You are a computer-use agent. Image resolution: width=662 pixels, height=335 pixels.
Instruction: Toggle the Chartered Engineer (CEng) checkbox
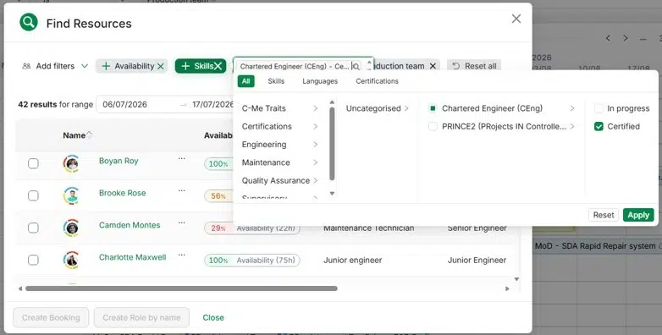click(x=433, y=108)
